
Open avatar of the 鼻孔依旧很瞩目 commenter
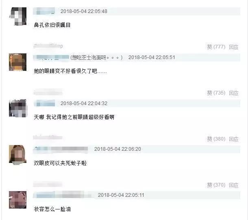coord(18,16)
